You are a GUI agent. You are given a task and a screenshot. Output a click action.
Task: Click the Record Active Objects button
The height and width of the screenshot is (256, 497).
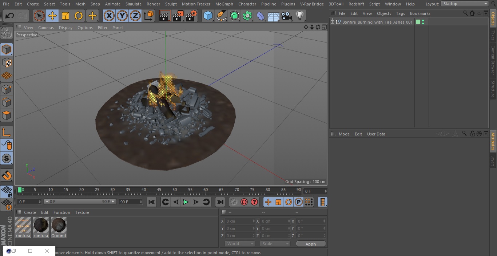234,202
